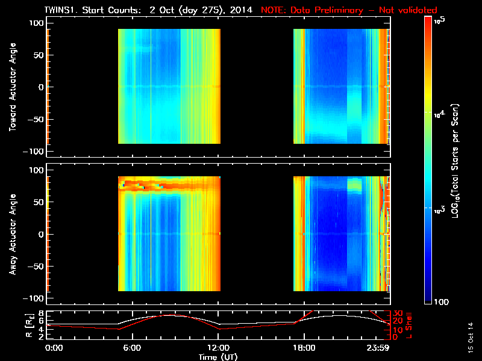Click the 100 label below the color bar
Screen dimensions: 482x361
[x=441, y=302]
